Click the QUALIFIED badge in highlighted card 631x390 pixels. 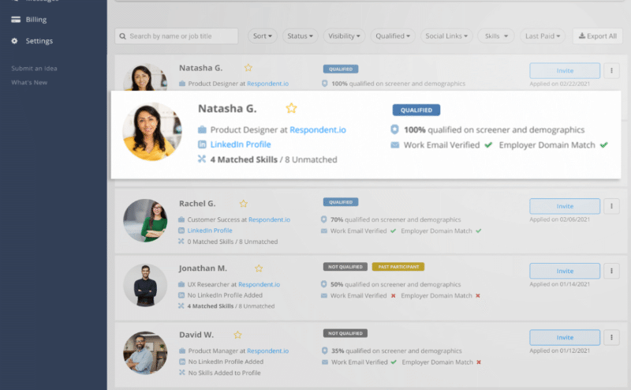click(x=416, y=110)
